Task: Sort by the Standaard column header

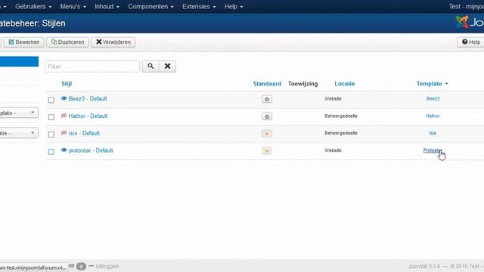Action: [x=267, y=84]
